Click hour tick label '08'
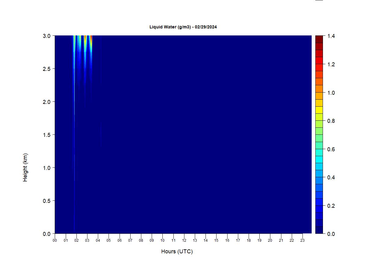The width and height of the screenshot is (367, 275). [141, 240]
